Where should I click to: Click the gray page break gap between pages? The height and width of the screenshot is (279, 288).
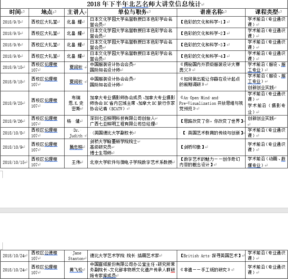click(x=144, y=210)
